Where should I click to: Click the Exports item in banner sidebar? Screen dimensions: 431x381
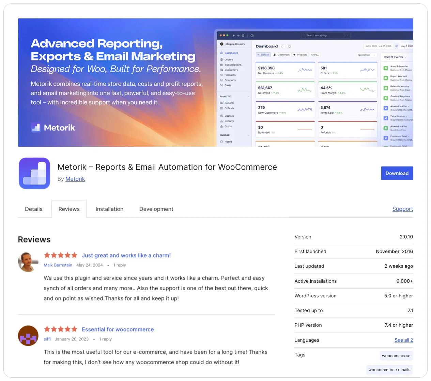click(x=227, y=121)
